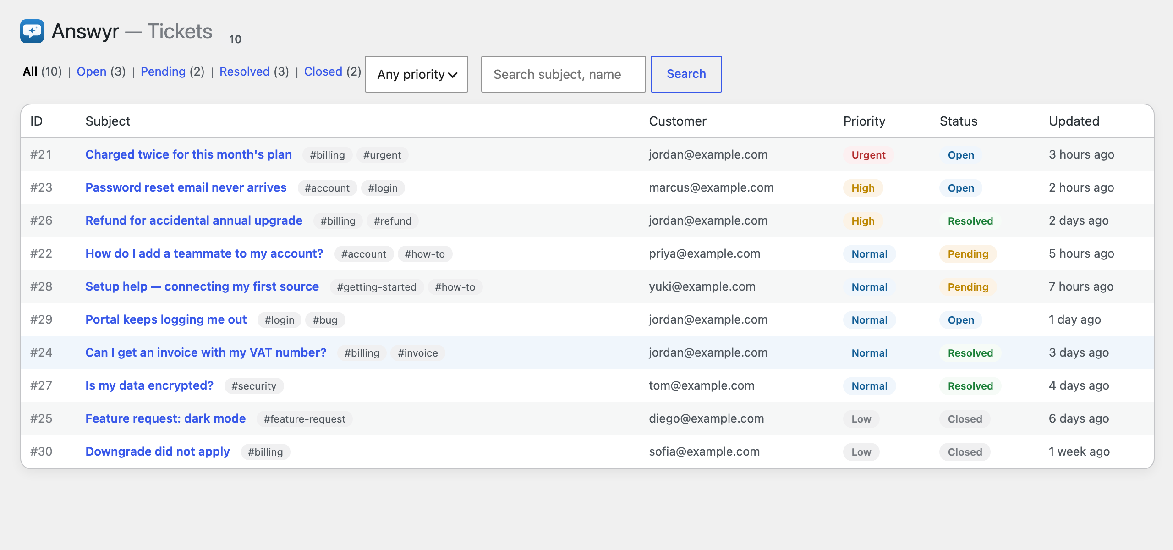Click the Status column header
Viewport: 1173px width, 550px height.
pos(958,121)
